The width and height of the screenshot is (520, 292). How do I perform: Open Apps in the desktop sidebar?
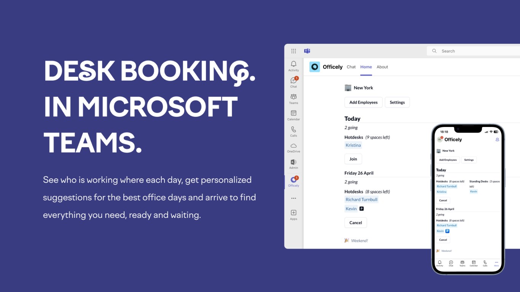pos(293,215)
